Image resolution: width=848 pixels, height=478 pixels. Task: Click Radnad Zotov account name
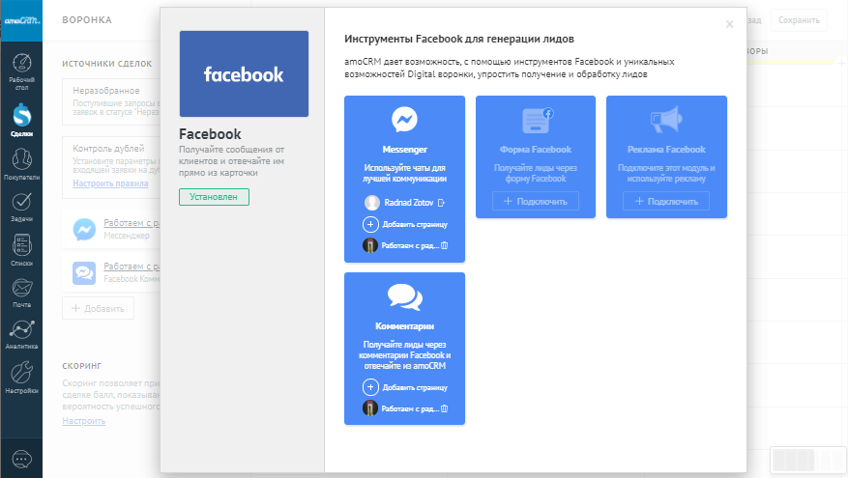click(409, 203)
